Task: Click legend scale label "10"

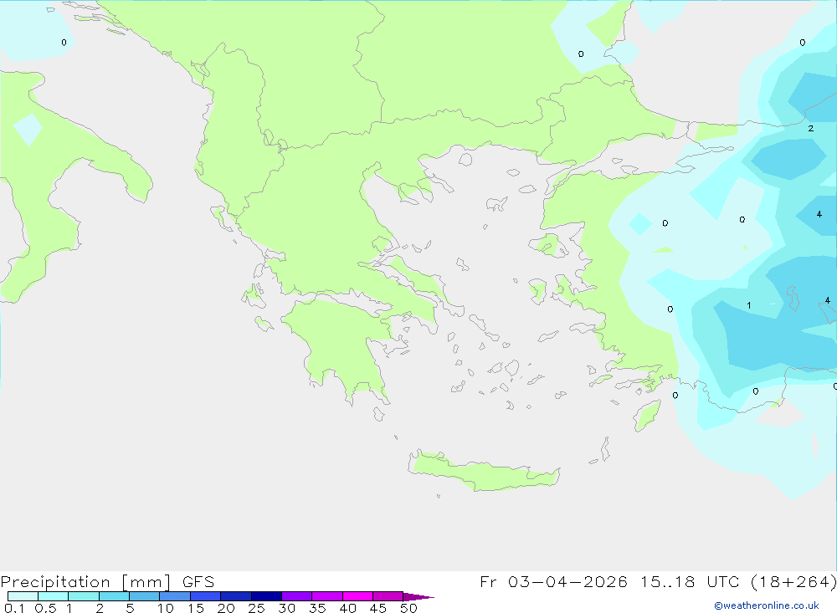Action: click(166, 608)
